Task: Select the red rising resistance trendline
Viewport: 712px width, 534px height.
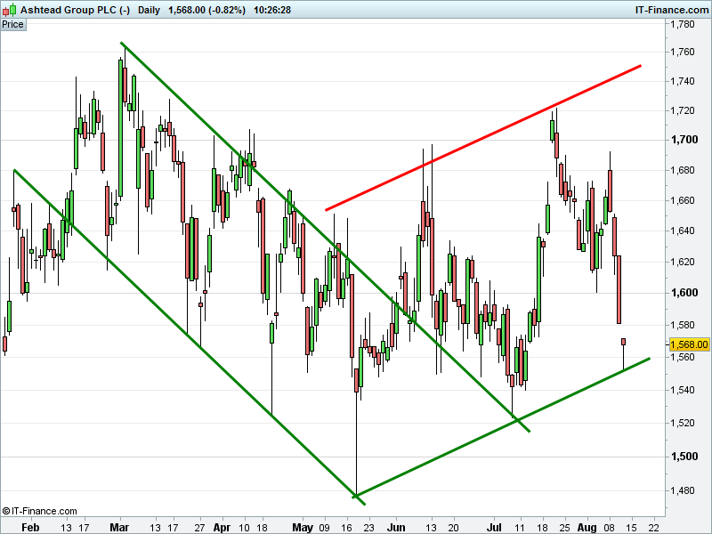Action: click(483, 138)
